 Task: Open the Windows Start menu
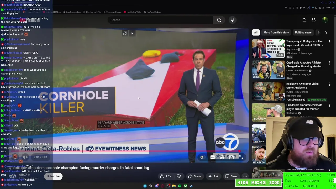145,186
